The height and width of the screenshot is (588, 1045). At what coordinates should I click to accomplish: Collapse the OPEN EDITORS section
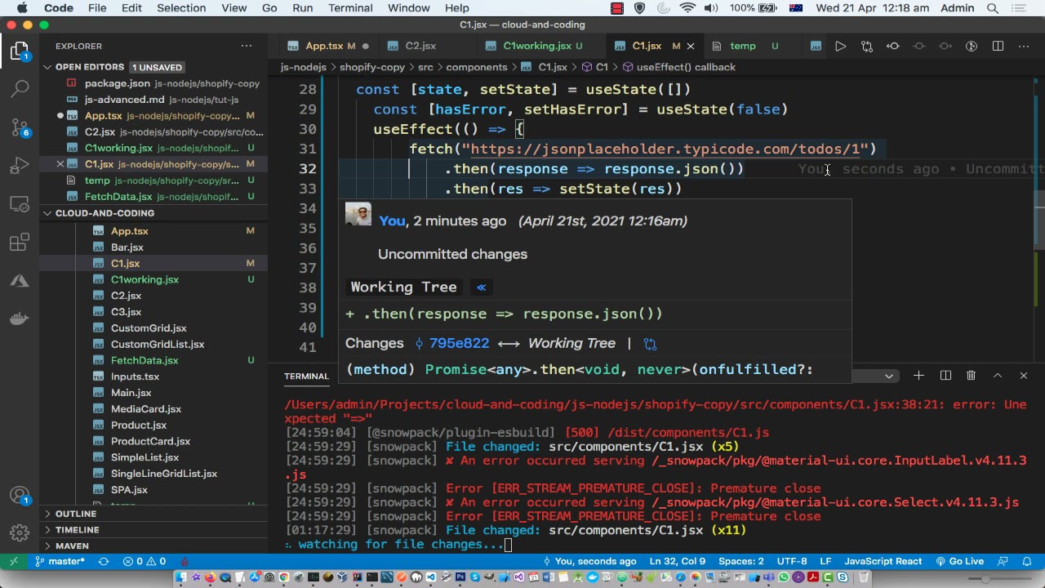[90, 67]
